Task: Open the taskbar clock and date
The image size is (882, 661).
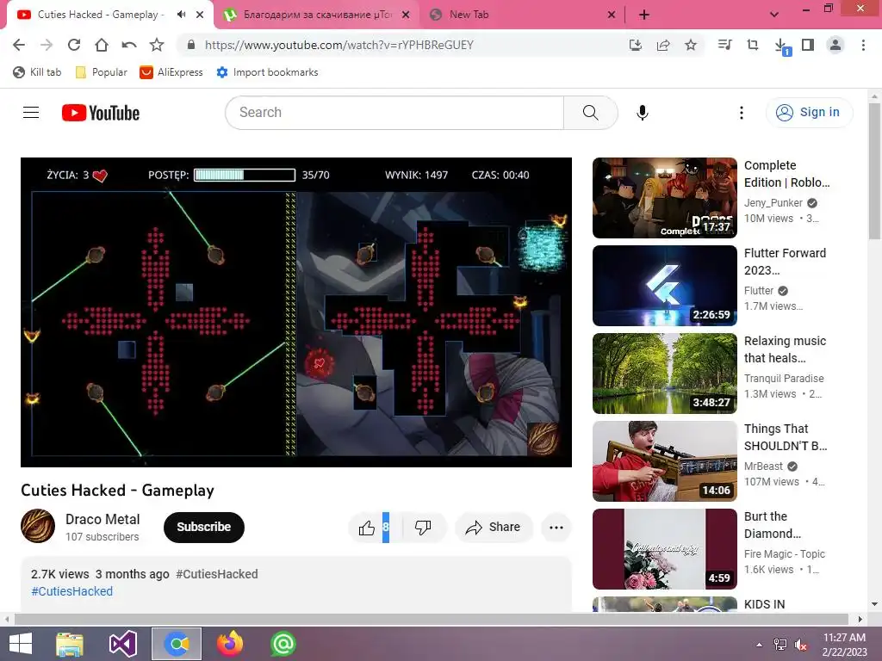Action: pyautogui.click(x=844, y=644)
